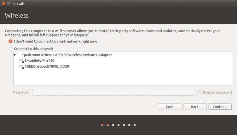The image size is (237, 135).
Task: Click the wifi icon beside 4GEEOnetouchY800z_CD39
Action: [21, 67]
